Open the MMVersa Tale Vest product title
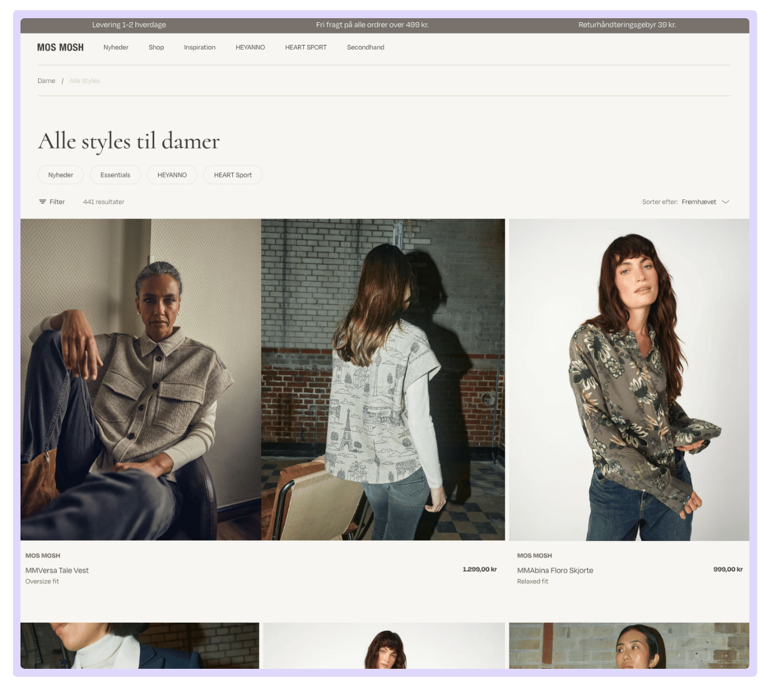 click(x=57, y=570)
